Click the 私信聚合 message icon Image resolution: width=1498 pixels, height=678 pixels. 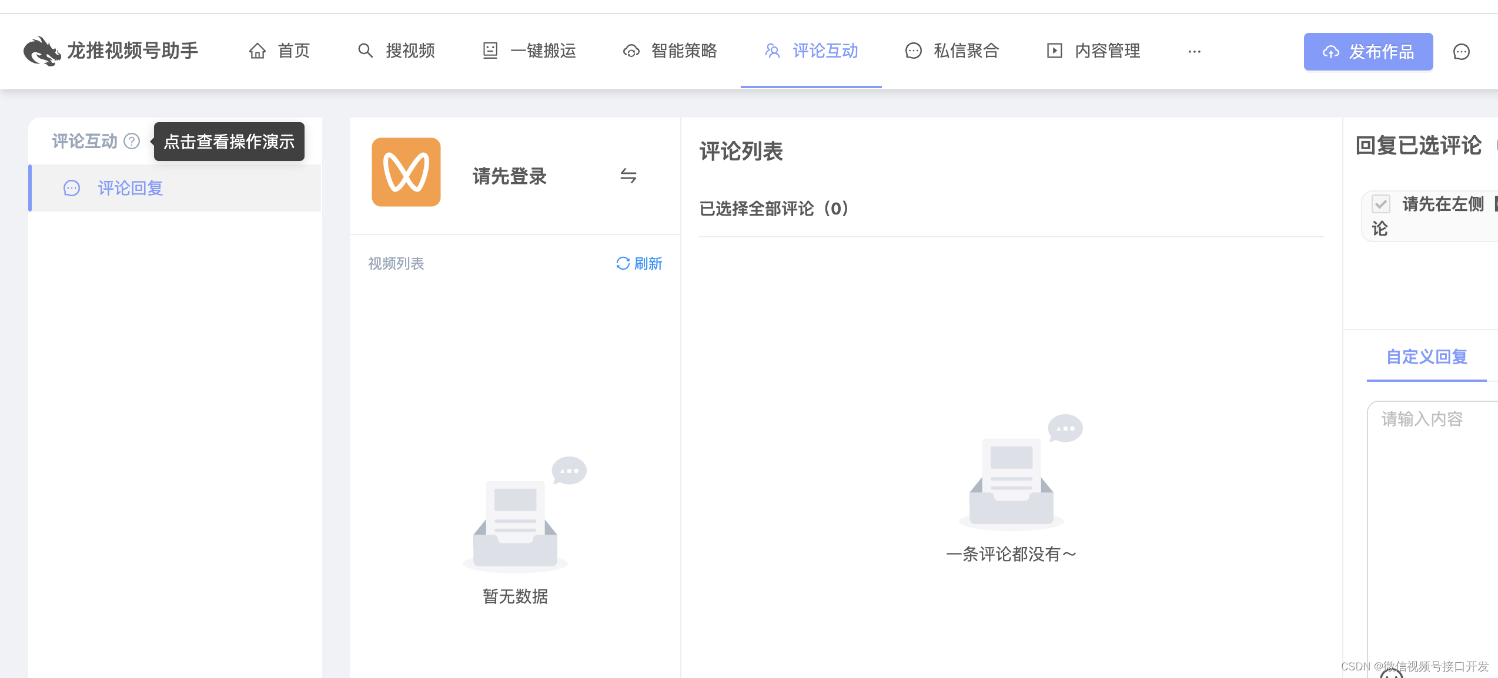(913, 51)
